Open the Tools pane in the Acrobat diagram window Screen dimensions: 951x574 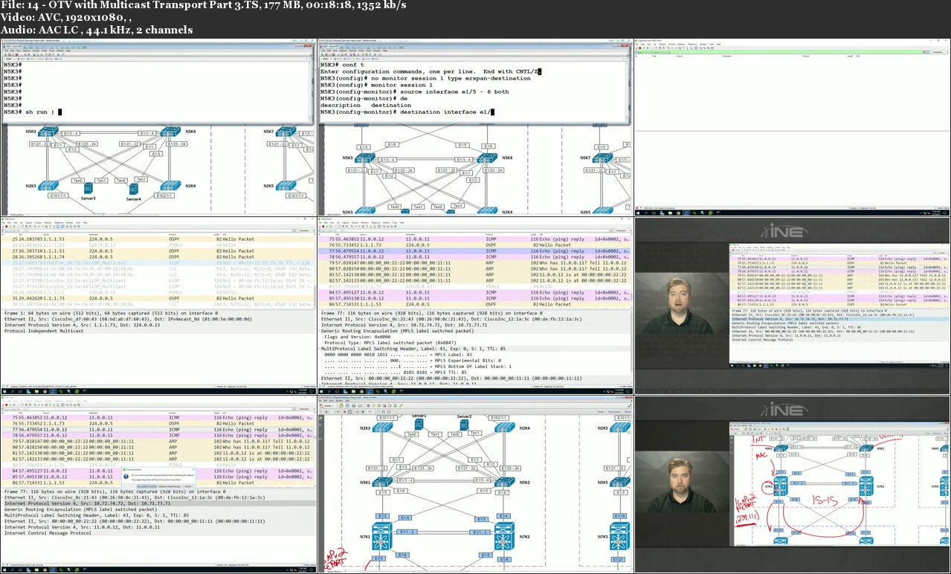click(602, 410)
